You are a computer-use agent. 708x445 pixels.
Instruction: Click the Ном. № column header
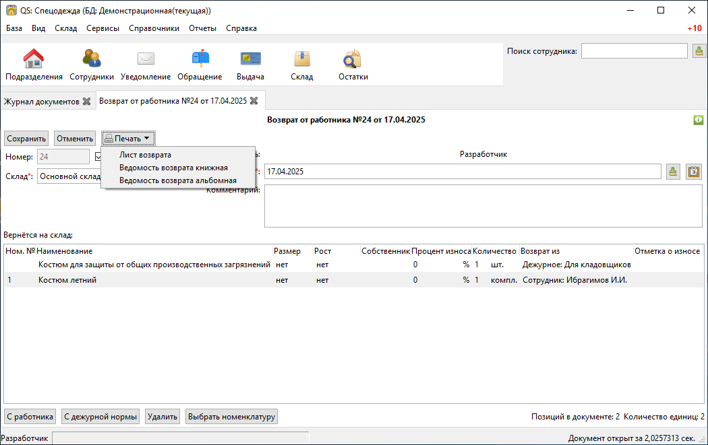click(x=20, y=251)
